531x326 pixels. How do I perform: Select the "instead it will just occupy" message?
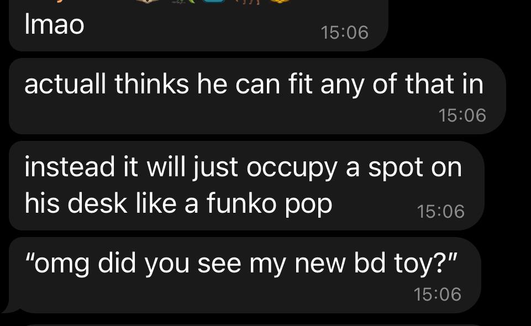pos(246,186)
